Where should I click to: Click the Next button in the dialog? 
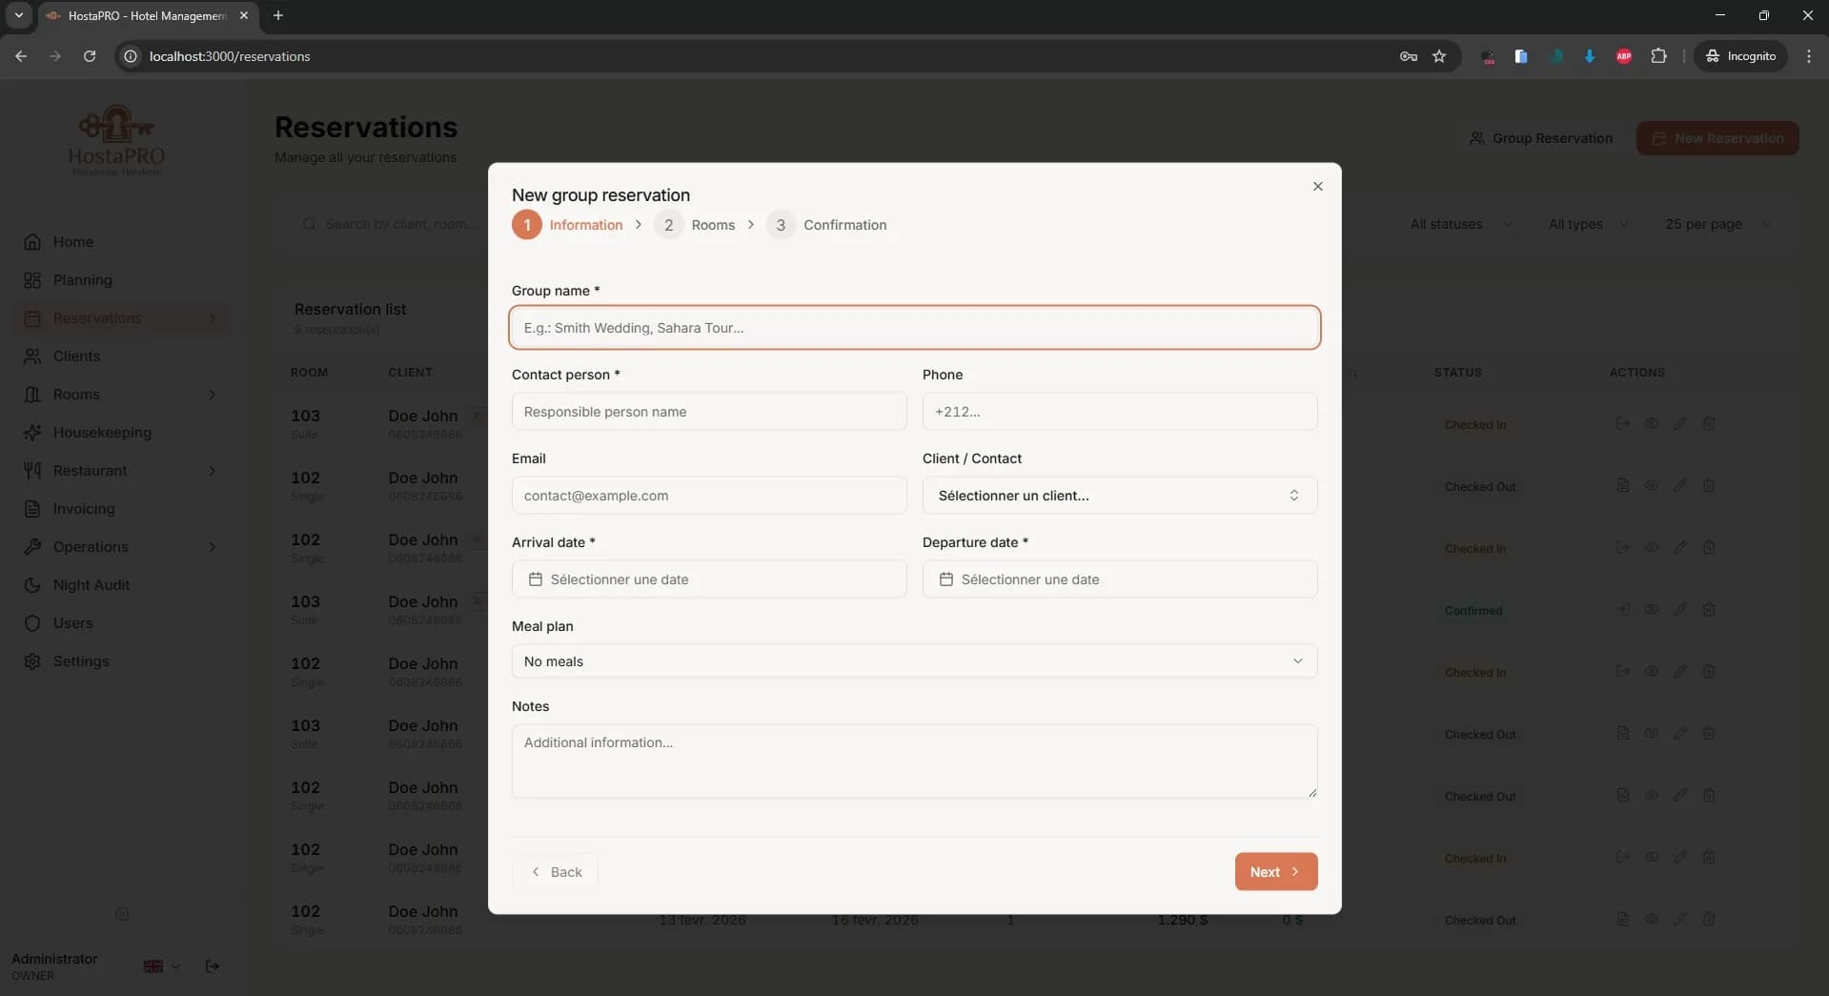click(x=1275, y=871)
